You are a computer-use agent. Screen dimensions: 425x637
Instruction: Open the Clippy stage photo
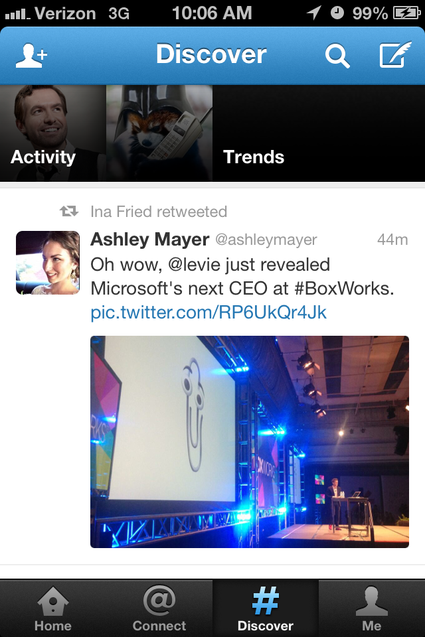pyautogui.click(x=249, y=442)
